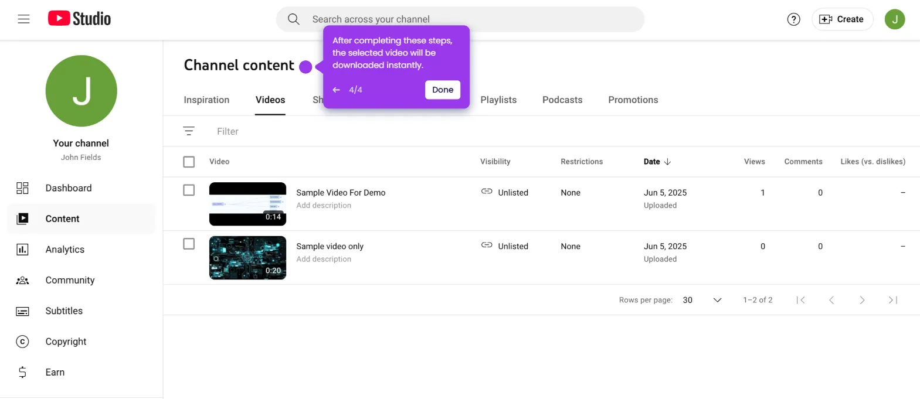This screenshot has width=920, height=399.
Task: Switch to the Podcasts tab
Action: coord(562,100)
